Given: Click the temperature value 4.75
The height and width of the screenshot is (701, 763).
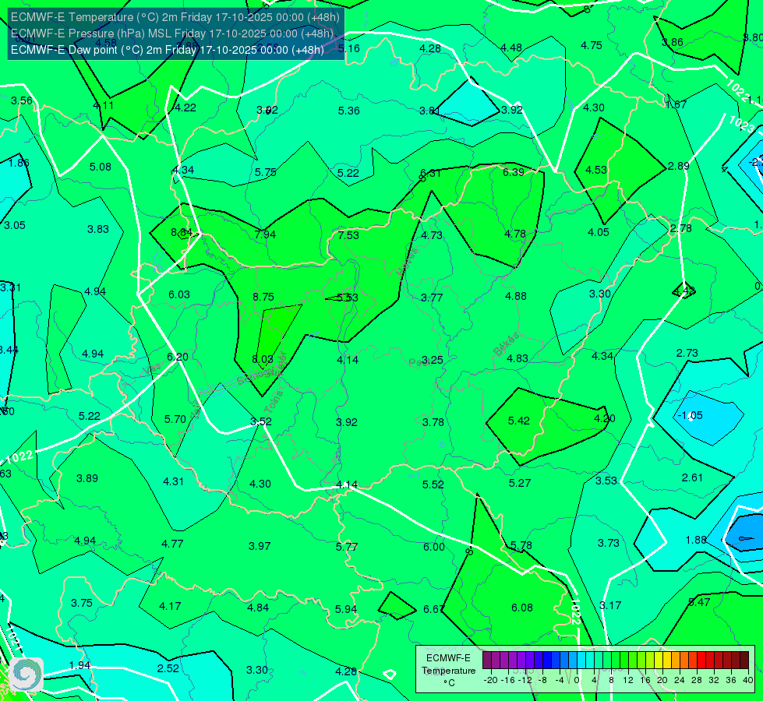Looking at the screenshot, I should click(592, 45).
